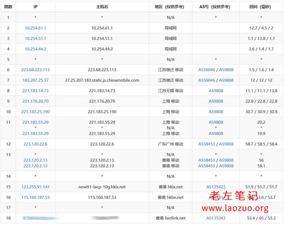Click the 时间 (毫秒) column header
The height and width of the screenshot is (225, 284).
tap(261, 7)
